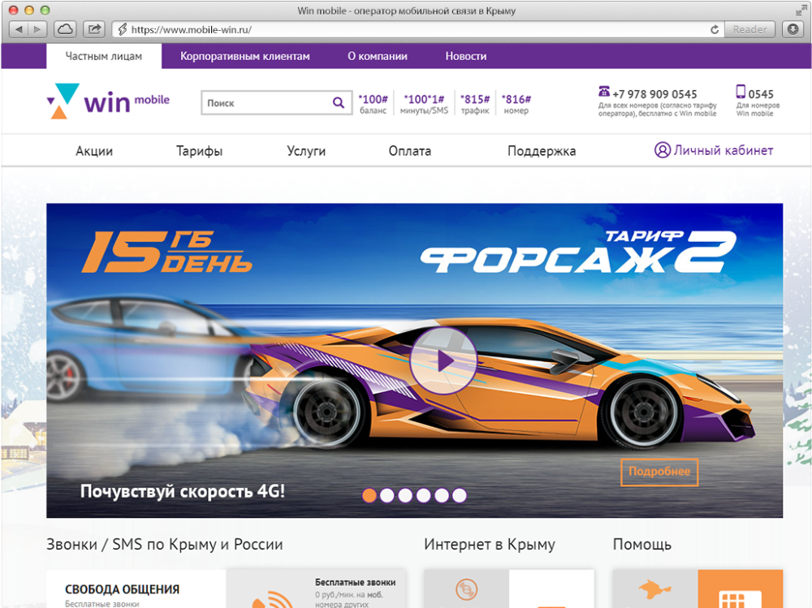Select the second carousel dot
Viewport: 812px width, 608px height.
tap(388, 494)
